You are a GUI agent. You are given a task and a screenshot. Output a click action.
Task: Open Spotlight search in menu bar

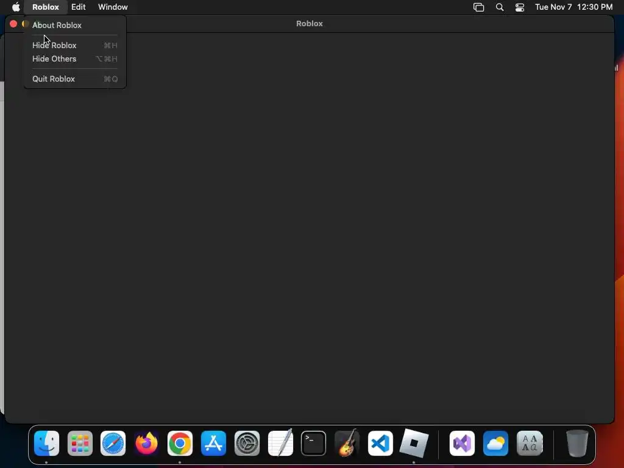pos(500,7)
